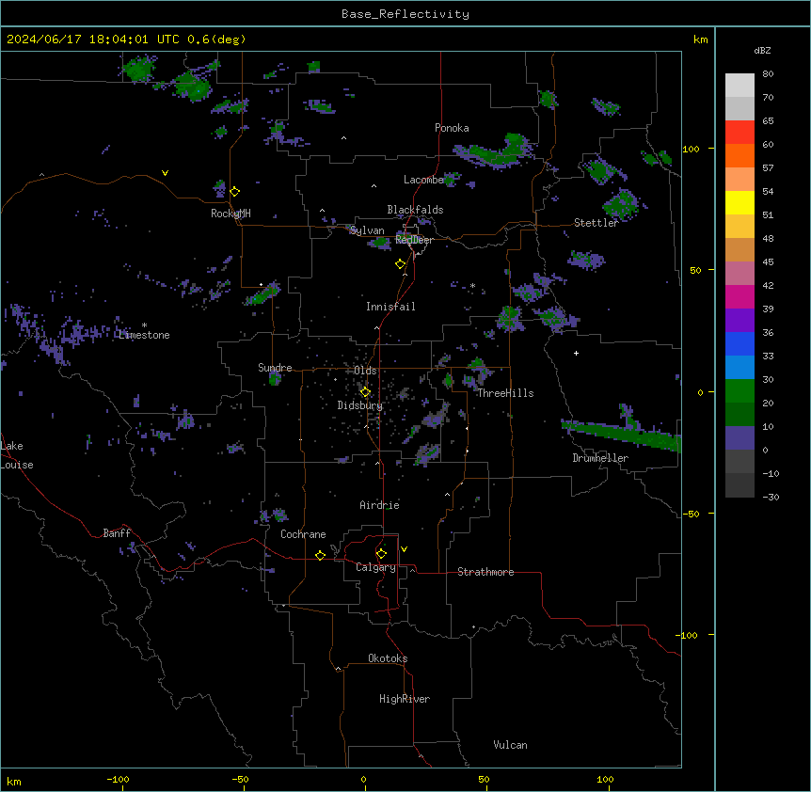This screenshot has height=792, width=811.
Task: Click the RockyMH label
Action: pos(231,214)
